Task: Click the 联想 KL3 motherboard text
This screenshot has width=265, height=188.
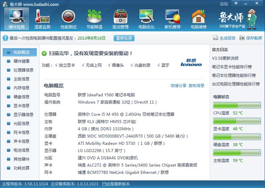Action: tap(107, 121)
